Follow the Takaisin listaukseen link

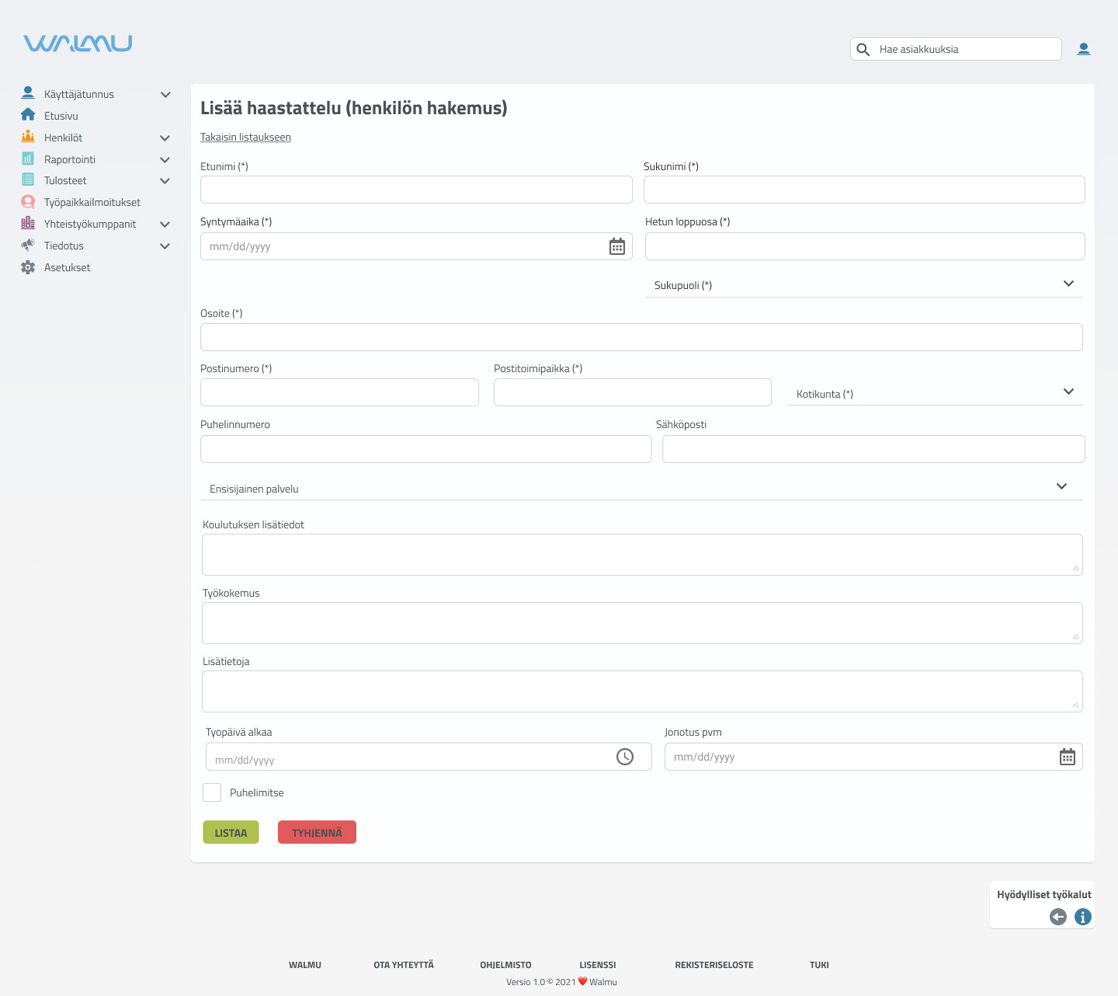click(245, 137)
